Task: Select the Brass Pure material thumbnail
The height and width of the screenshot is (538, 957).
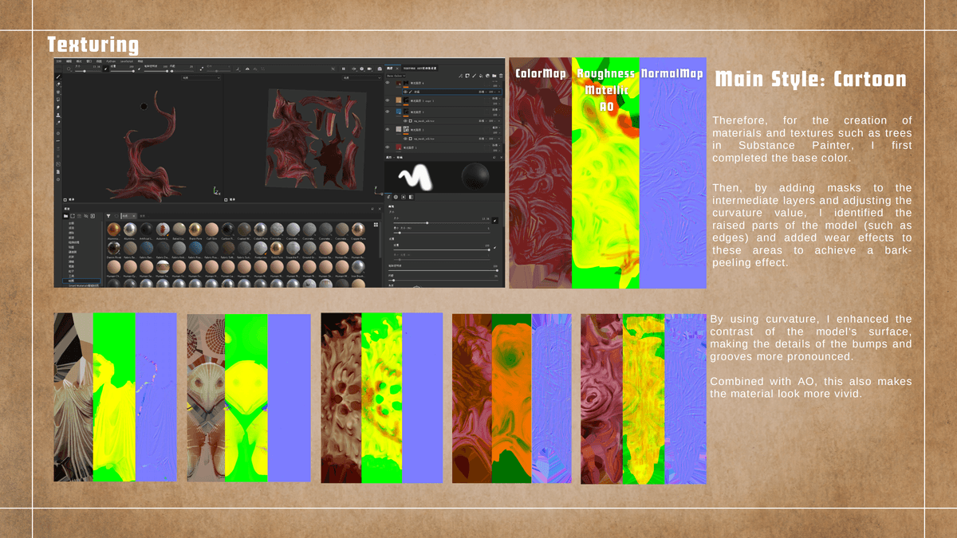Action: (x=195, y=230)
